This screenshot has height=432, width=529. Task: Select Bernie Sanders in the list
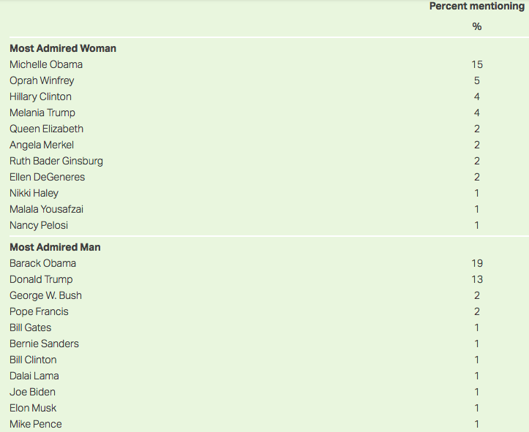(44, 344)
